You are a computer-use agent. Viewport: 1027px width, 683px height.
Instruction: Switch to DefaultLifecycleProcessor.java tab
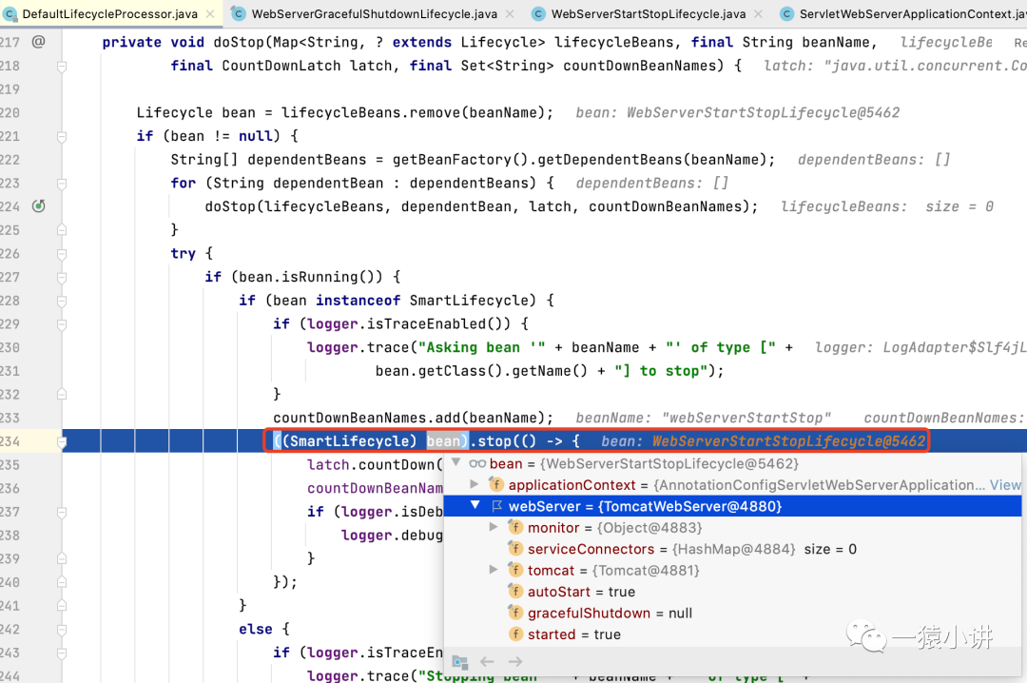[x=108, y=13]
